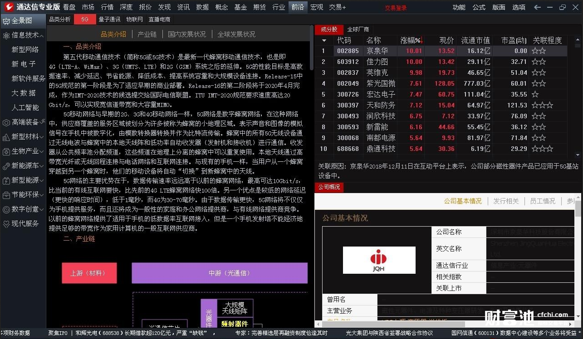Expand the 节能环保 category
583x339 pixels.
(42, 195)
